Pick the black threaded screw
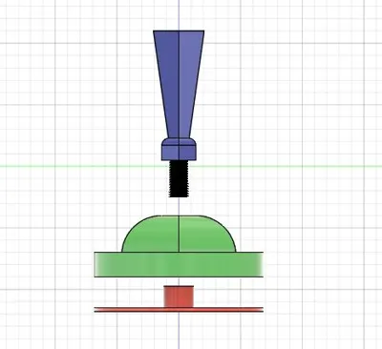Image resolution: width=382 pixels, height=349 pixels. [179, 178]
